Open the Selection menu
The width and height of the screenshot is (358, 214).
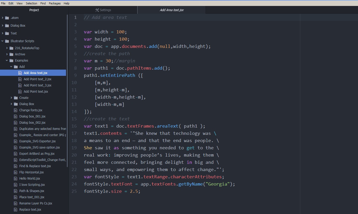[x=32, y=3]
